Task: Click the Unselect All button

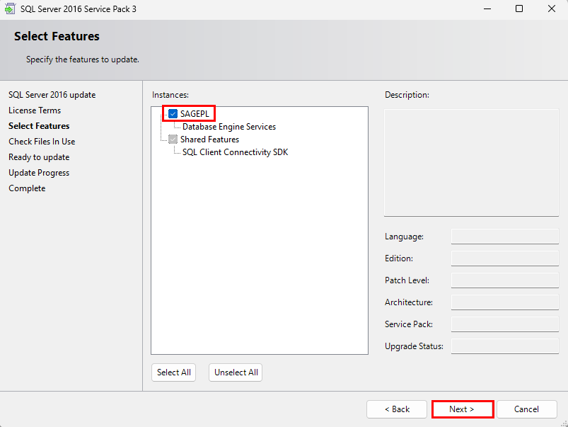Action: click(236, 372)
